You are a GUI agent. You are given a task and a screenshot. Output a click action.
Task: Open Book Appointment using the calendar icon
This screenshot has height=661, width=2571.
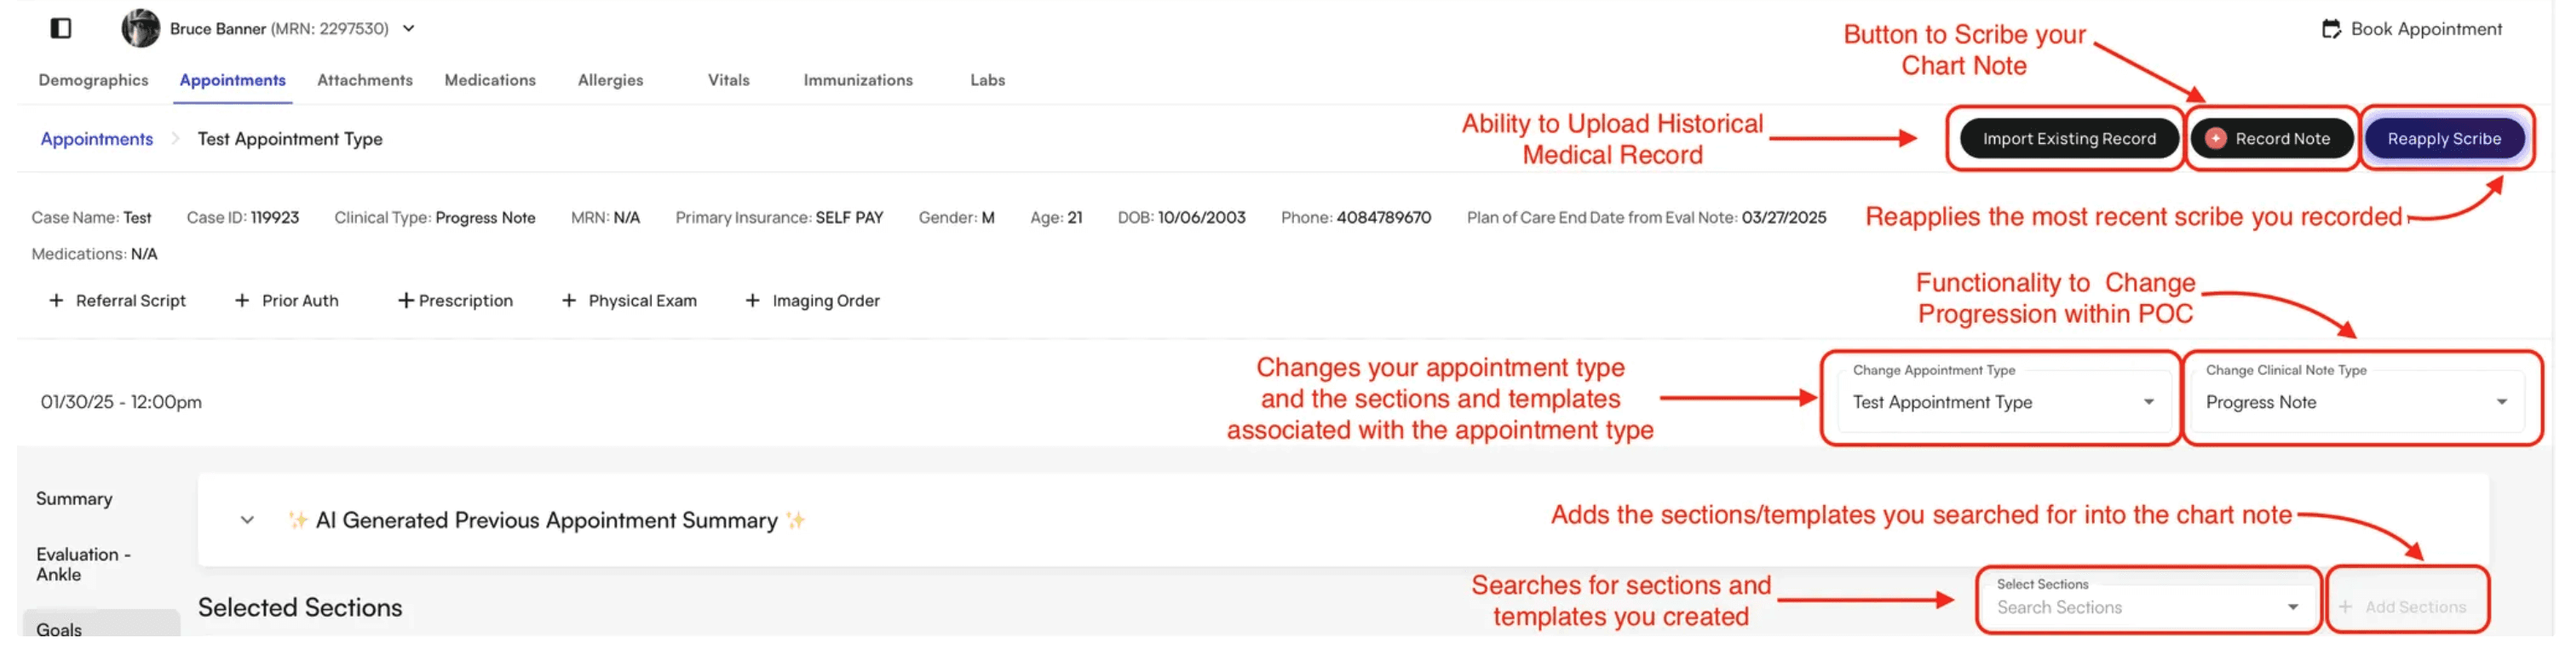[x=2332, y=28]
